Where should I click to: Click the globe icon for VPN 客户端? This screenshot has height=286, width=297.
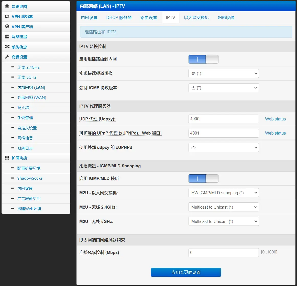tap(7, 26)
